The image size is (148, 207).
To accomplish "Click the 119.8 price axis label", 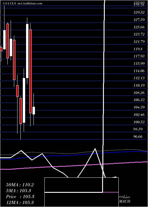I will 138,49.
